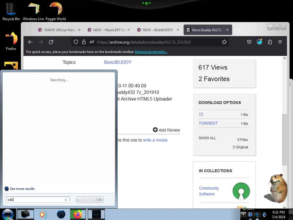Follow the write a review link
Screen dimensions: 293x220
pos(155,140)
